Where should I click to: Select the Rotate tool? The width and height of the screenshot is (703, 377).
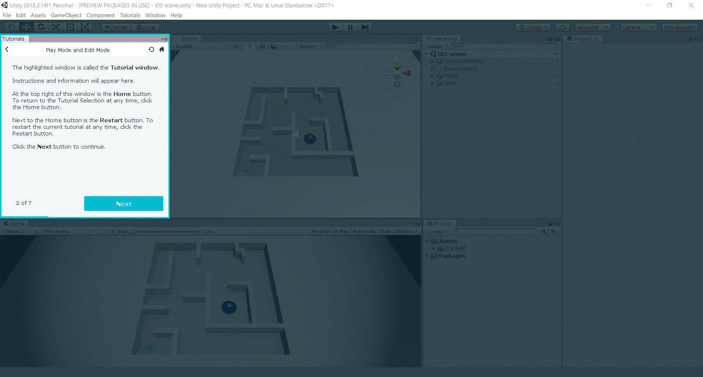pyautogui.click(x=41, y=27)
